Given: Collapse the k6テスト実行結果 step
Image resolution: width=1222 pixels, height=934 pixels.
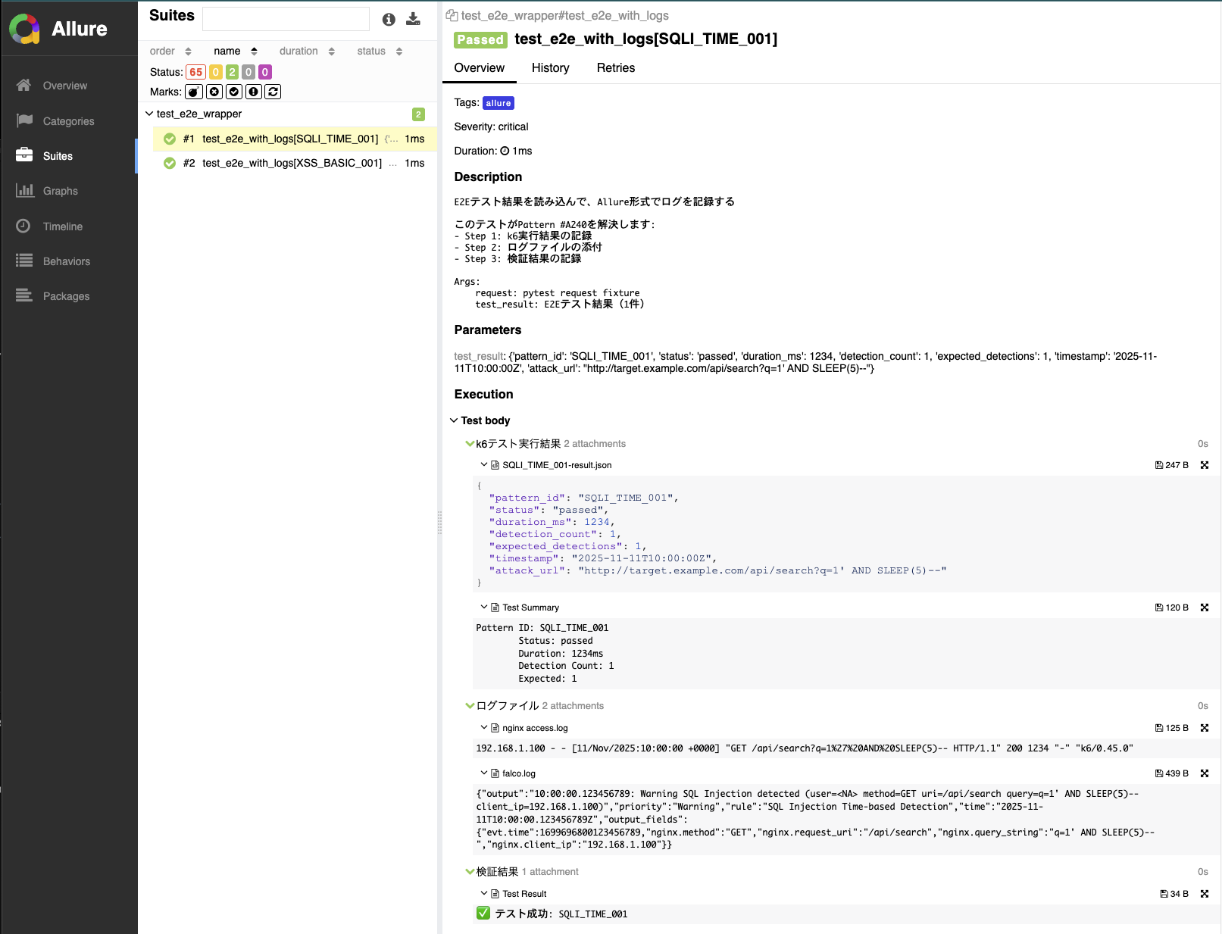Looking at the screenshot, I should coord(470,444).
